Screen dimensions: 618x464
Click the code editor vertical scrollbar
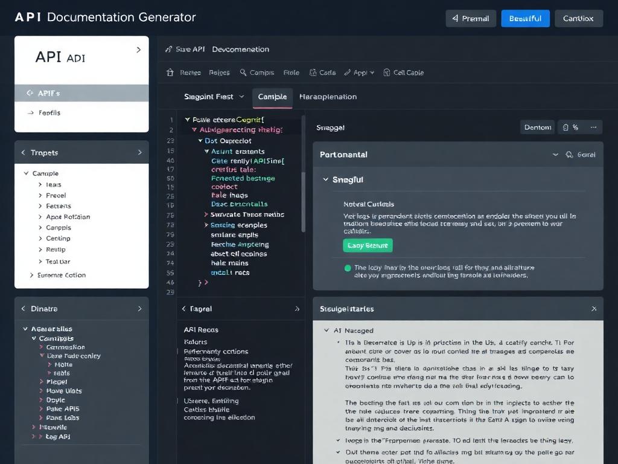pos(303,173)
